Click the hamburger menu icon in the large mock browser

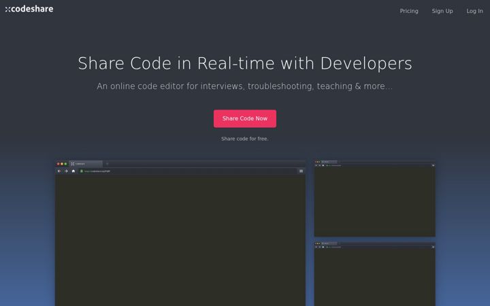coord(301,171)
